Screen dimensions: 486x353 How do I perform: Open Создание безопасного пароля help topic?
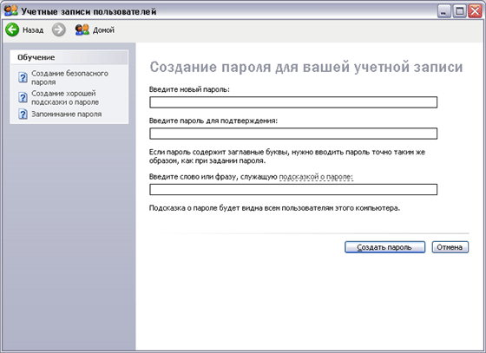69,78
